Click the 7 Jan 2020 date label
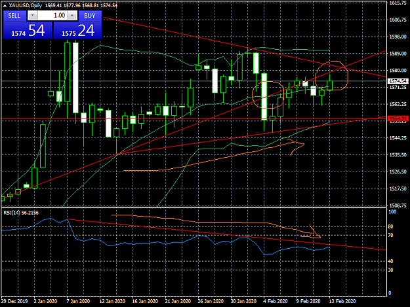410x307 pixels. (x=78, y=301)
